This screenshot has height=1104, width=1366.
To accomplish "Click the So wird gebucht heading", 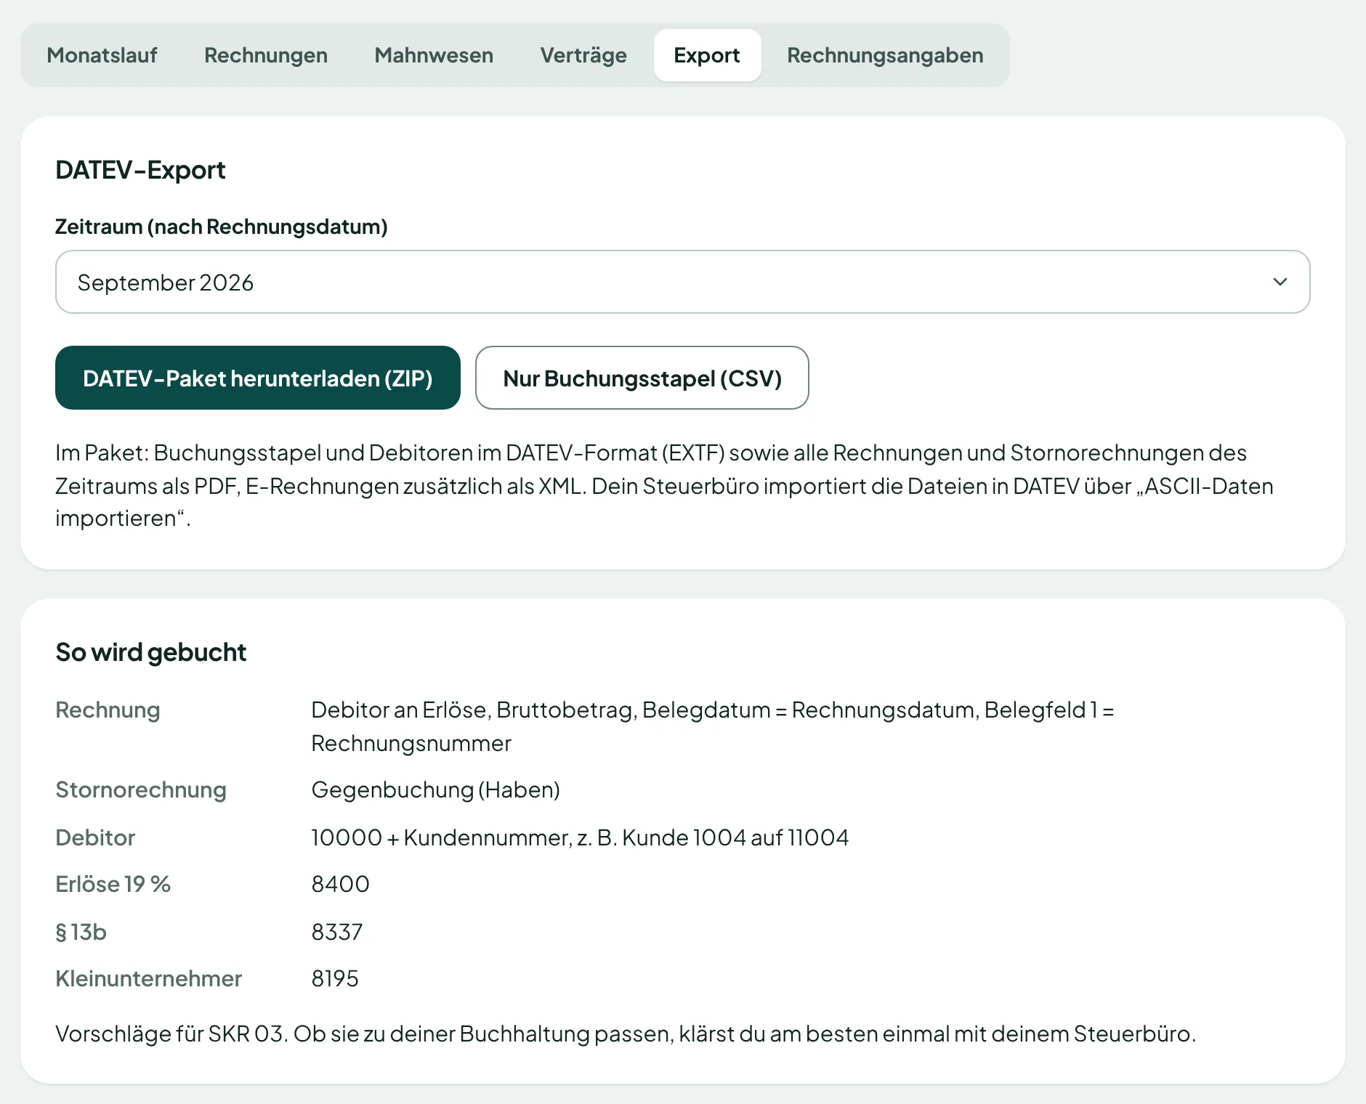I will click(151, 652).
